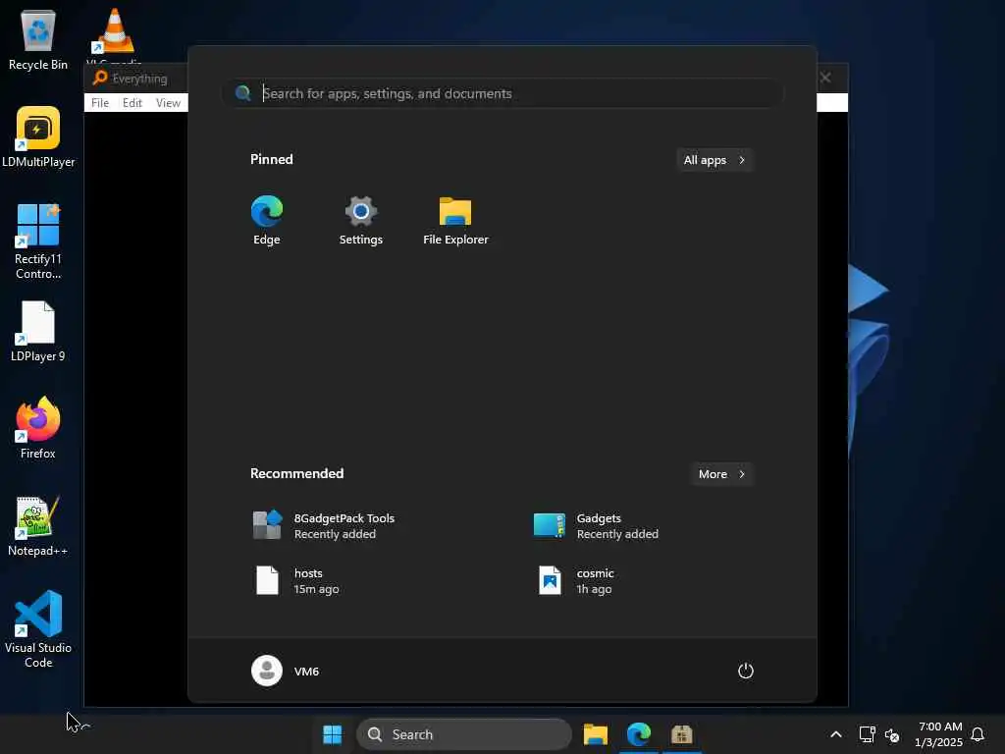This screenshot has width=1005, height=754.
Task: Select the LDMultiPlayer desktop icon
Action: [x=38, y=137]
